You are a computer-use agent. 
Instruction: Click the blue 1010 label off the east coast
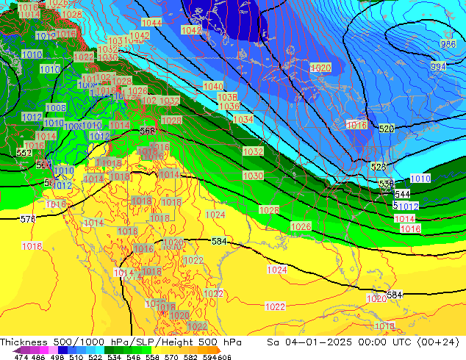tap(420, 179)
